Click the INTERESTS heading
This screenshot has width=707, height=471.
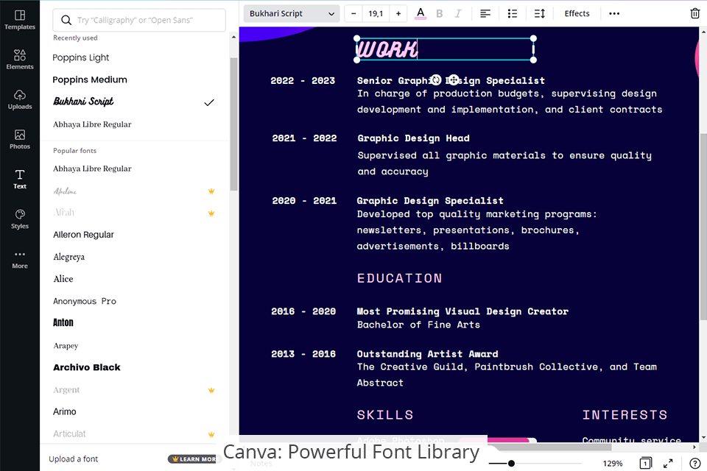(625, 414)
